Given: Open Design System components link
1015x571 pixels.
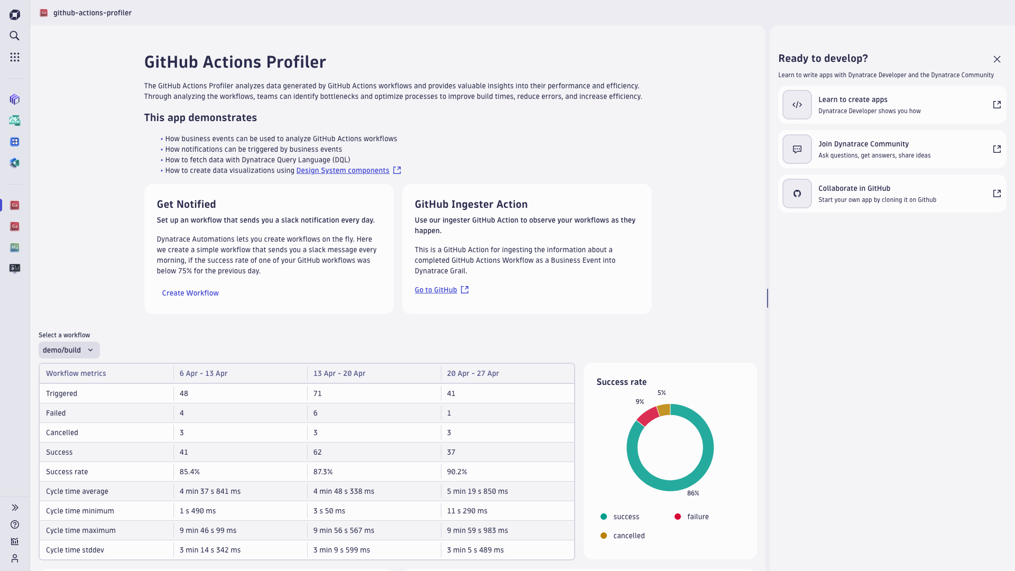Looking at the screenshot, I should (x=342, y=170).
